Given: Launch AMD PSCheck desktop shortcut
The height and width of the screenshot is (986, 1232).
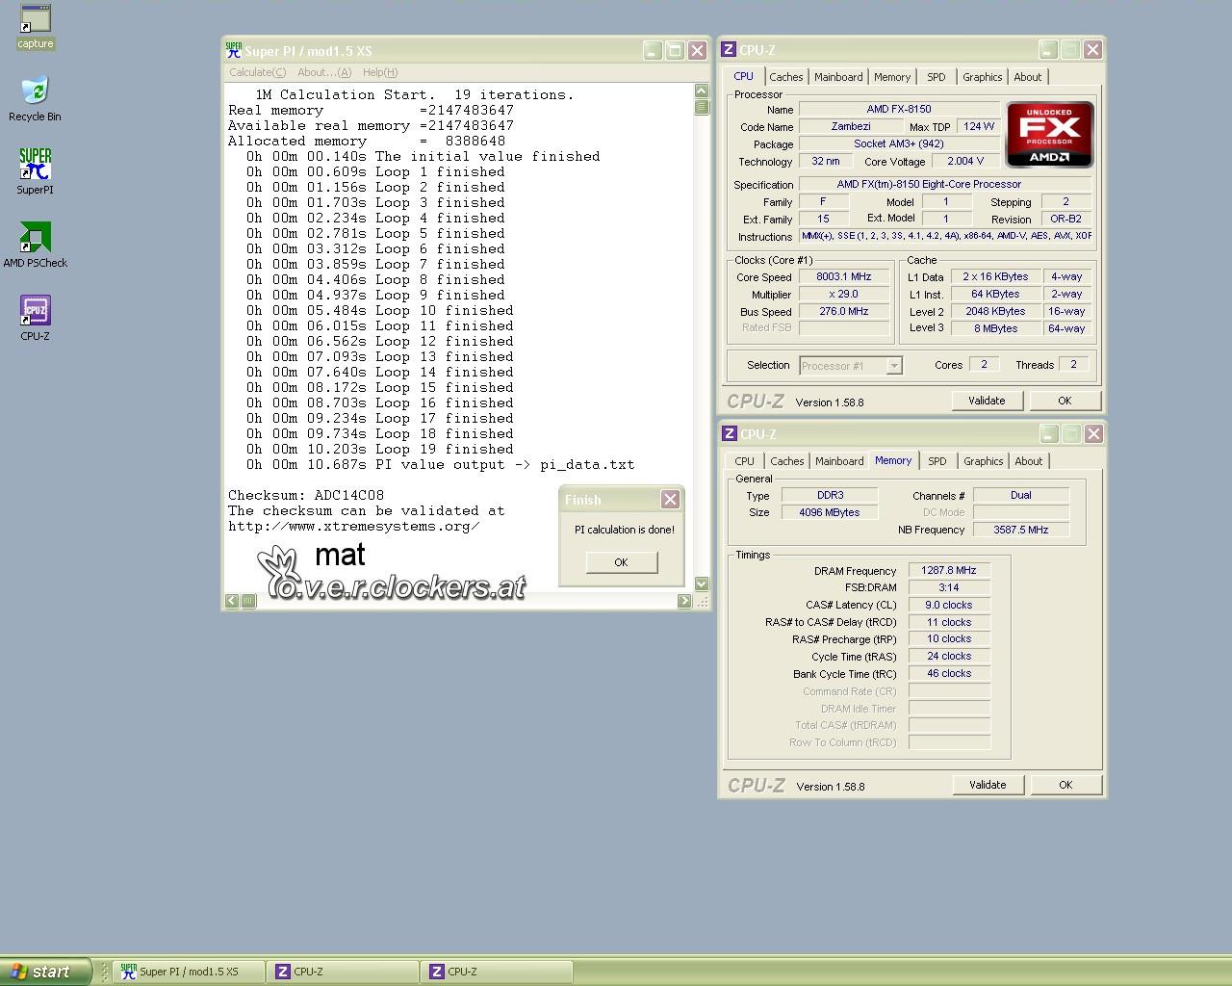Looking at the screenshot, I should pyautogui.click(x=35, y=245).
